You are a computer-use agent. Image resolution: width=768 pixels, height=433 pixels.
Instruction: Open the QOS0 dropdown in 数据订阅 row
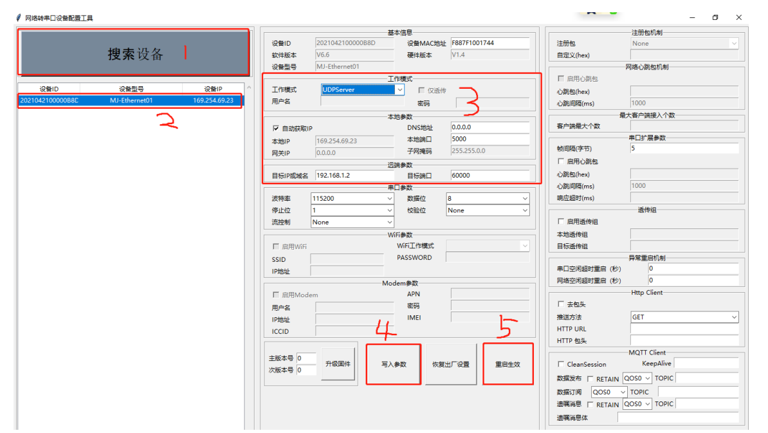(x=609, y=392)
